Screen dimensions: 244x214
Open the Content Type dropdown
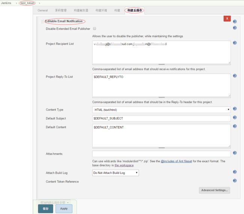(161, 110)
